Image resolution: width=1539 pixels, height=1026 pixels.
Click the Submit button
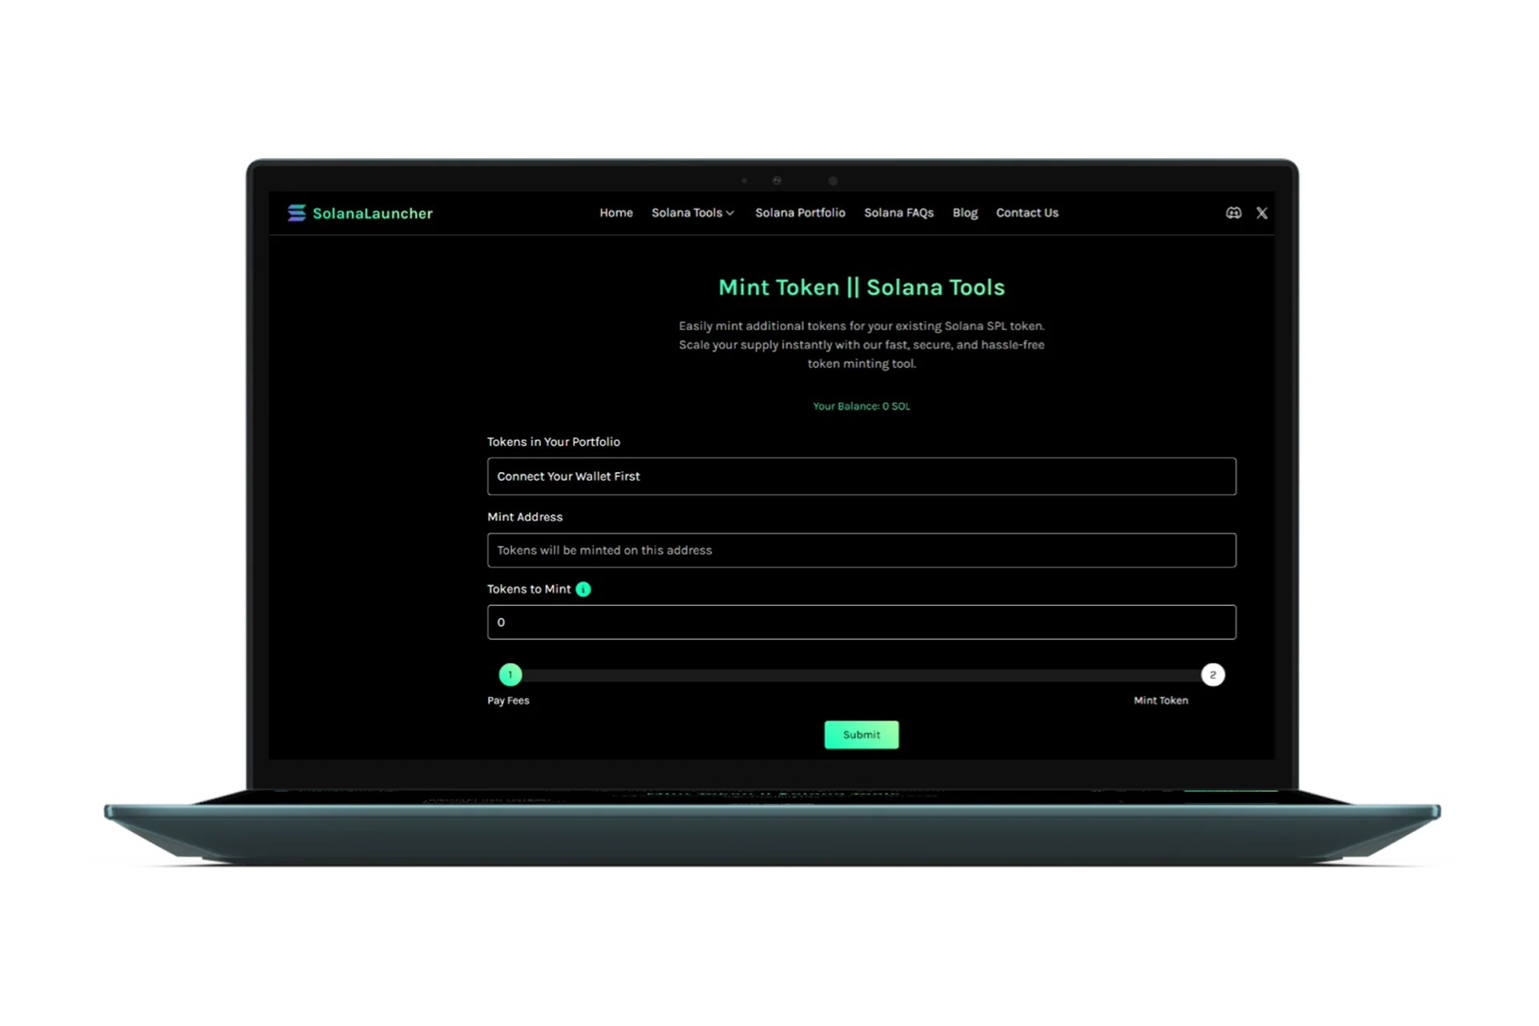pos(862,734)
